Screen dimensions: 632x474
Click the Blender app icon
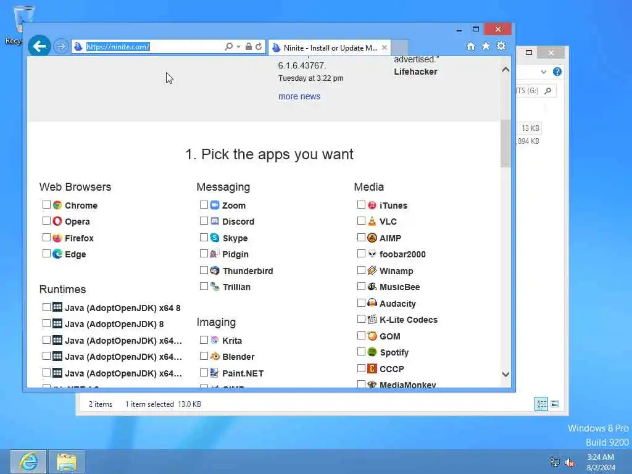[x=215, y=356]
